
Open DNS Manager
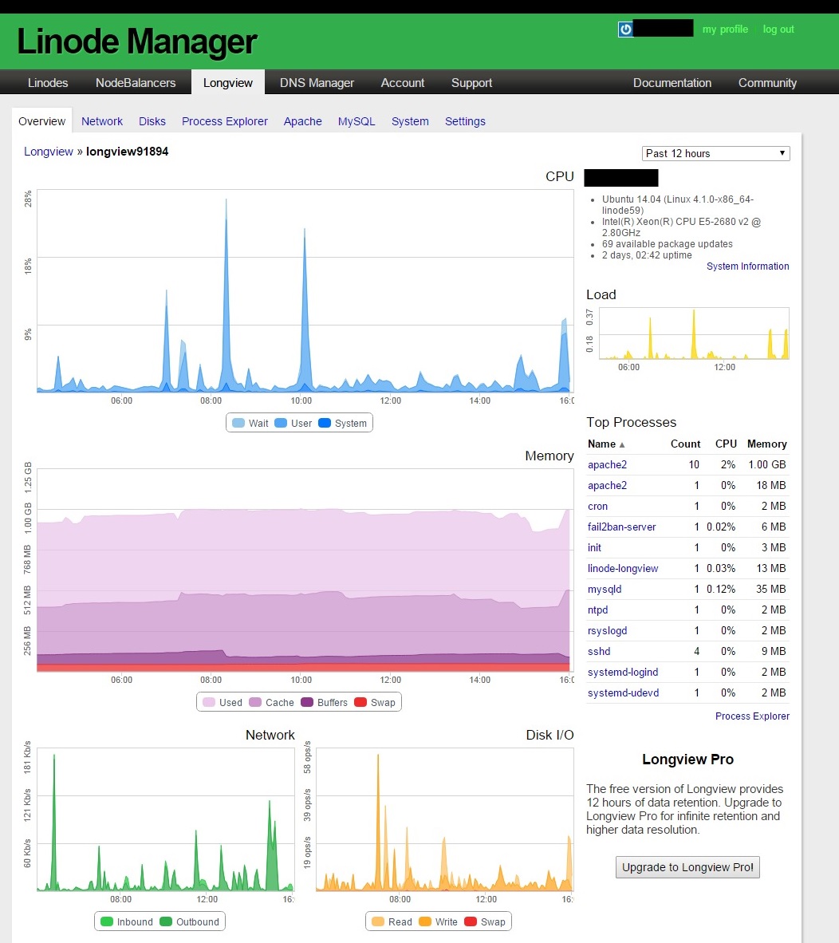pos(317,82)
